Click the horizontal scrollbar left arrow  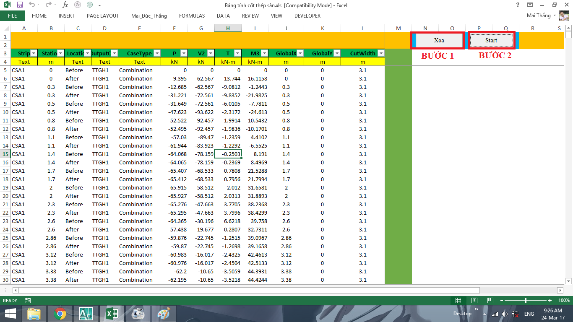tap(16, 290)
